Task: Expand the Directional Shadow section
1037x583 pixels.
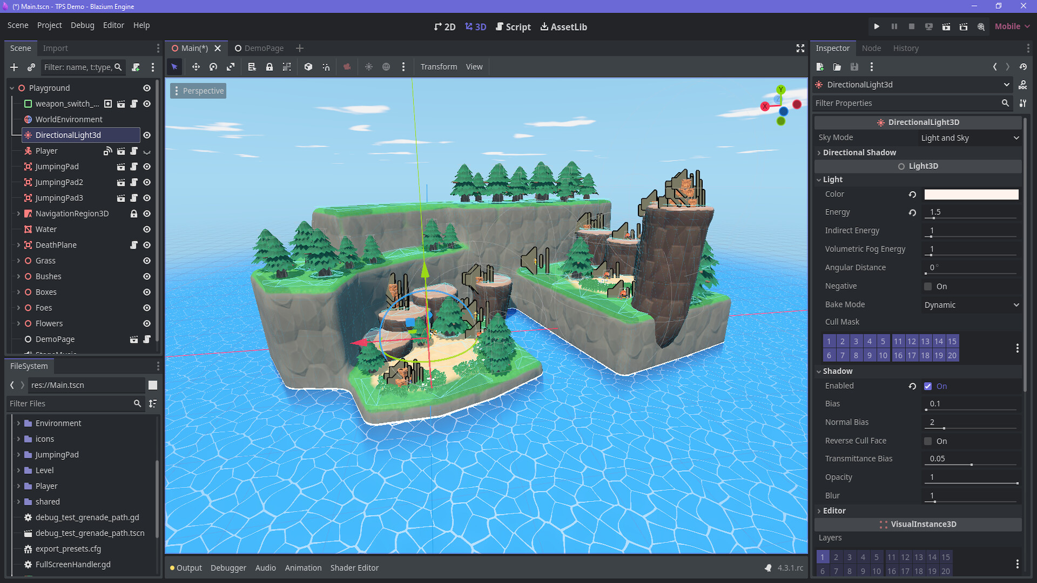Action: point(860,152)
